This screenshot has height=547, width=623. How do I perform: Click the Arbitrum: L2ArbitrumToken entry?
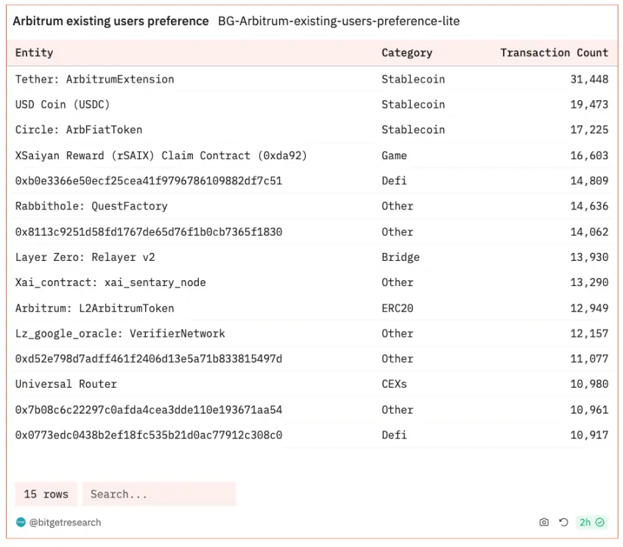(94, 308)
